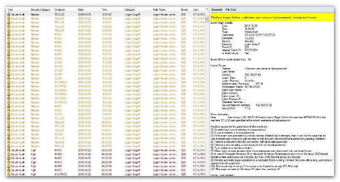This screenshot has width=340, height=182.
Task: Select the 06:59:23 time cell
Action: 107,134
